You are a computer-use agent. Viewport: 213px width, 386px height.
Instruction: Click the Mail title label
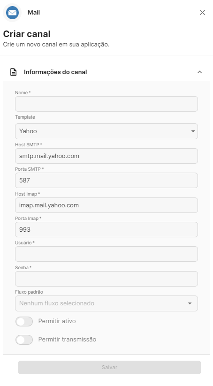coord(34,13)
